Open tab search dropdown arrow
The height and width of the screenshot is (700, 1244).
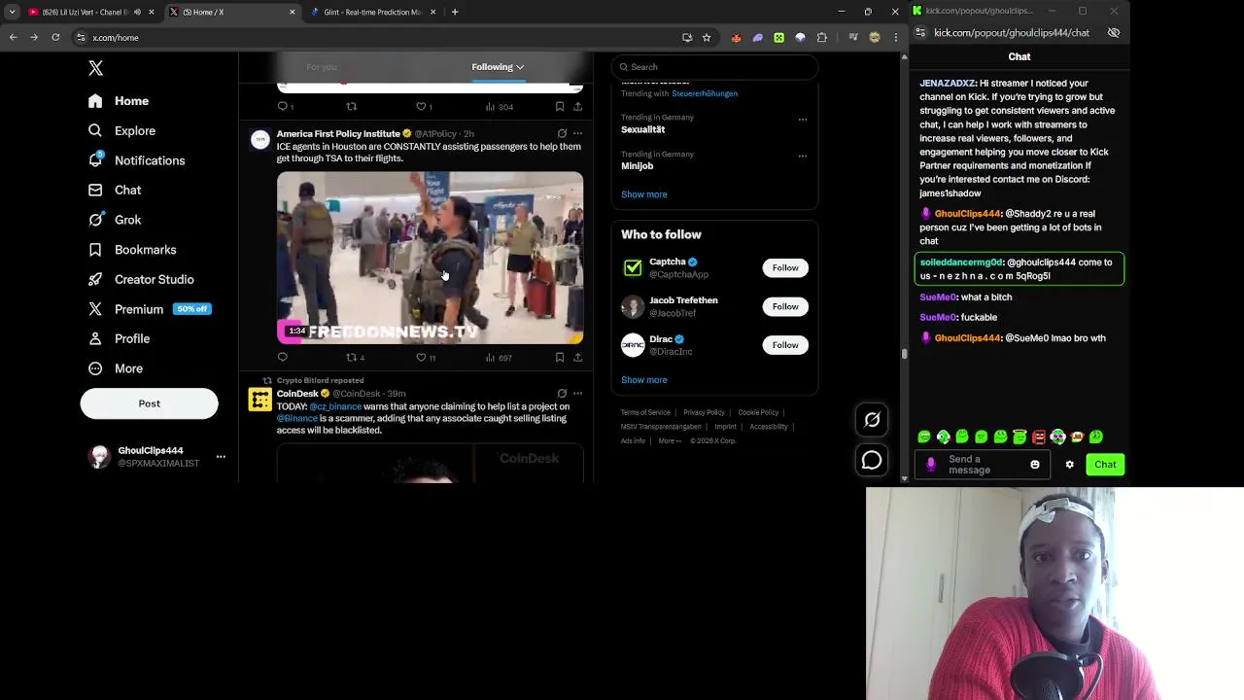point(12,12)
